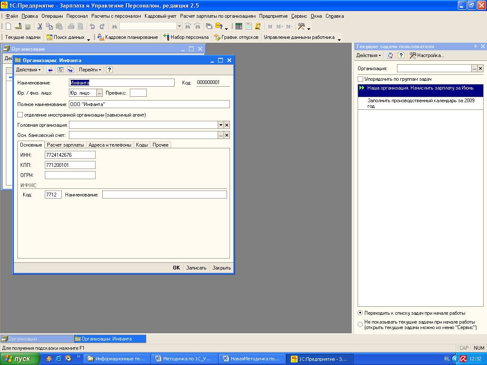Viewport: 487px width, 365px height.
Task: Click the ОГРН input field
Action: pyautogui.click(x=70, y=175)
